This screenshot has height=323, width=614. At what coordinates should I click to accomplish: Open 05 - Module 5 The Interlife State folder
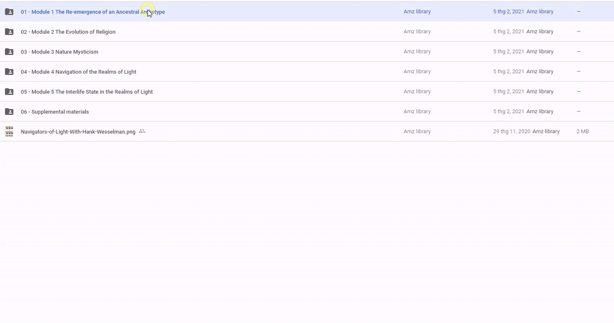pyautogui.click(x=87, y=92)
